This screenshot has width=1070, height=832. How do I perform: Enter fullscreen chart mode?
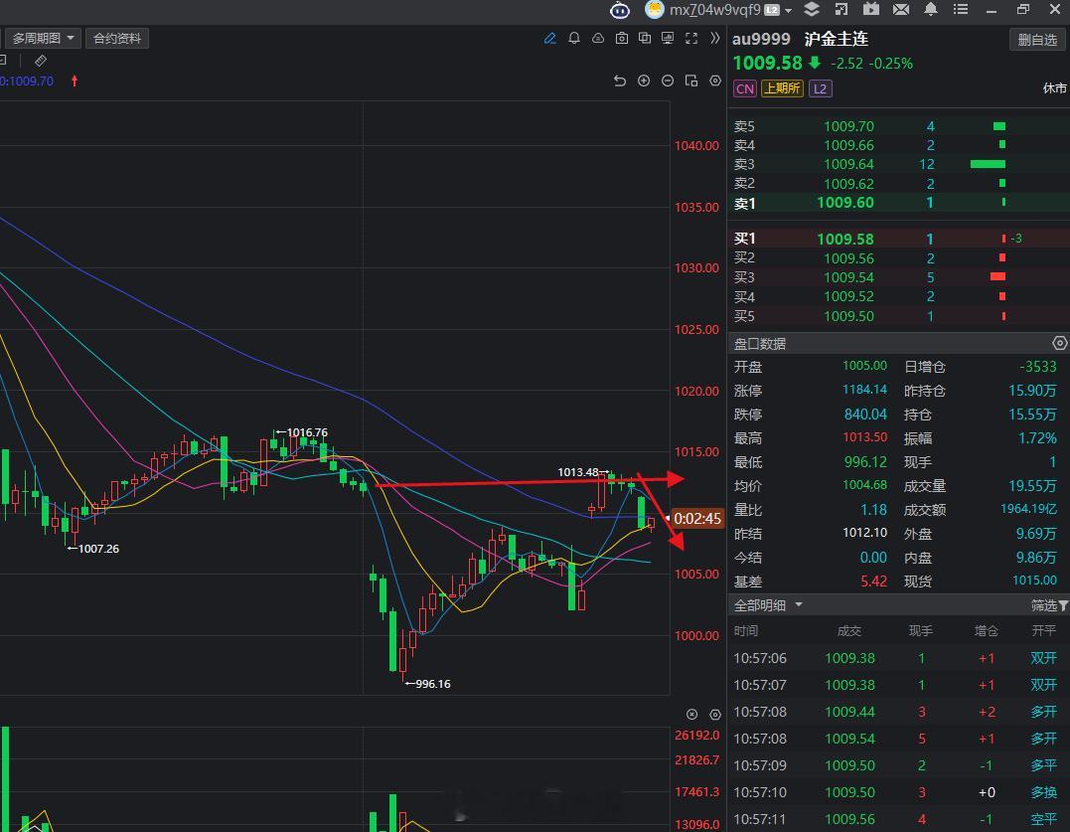click(x=692, y=38)
